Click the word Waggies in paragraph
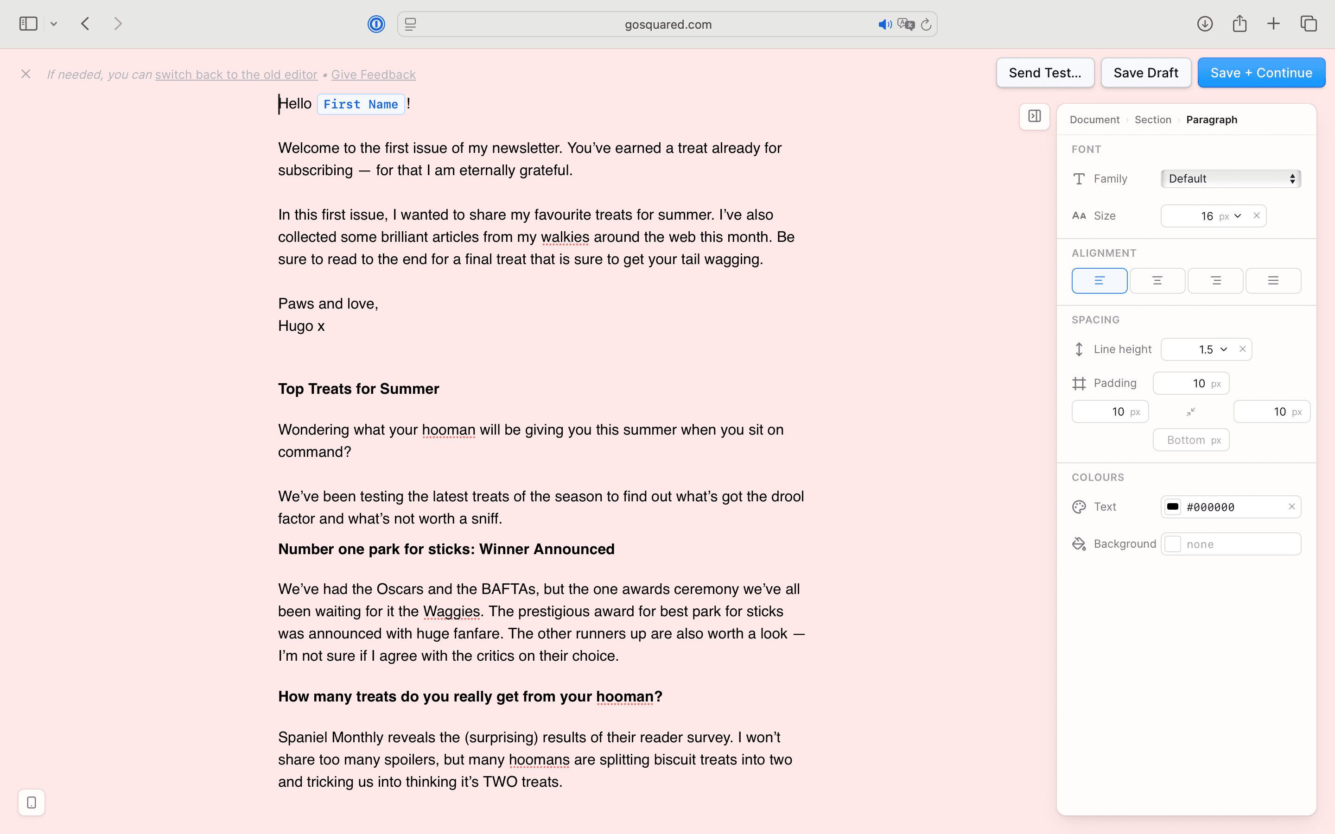 [451, 612]
